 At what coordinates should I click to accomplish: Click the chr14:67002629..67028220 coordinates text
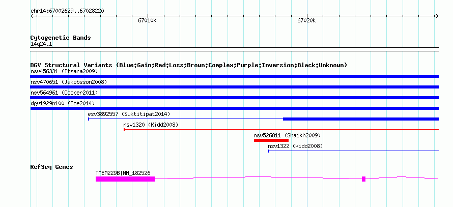click(x=67, y=11)
